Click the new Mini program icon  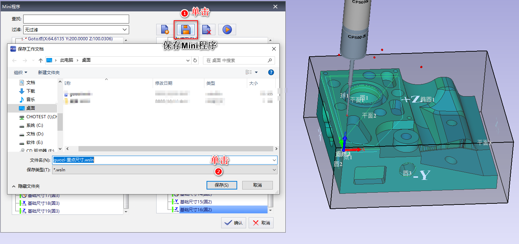[165, 30]
